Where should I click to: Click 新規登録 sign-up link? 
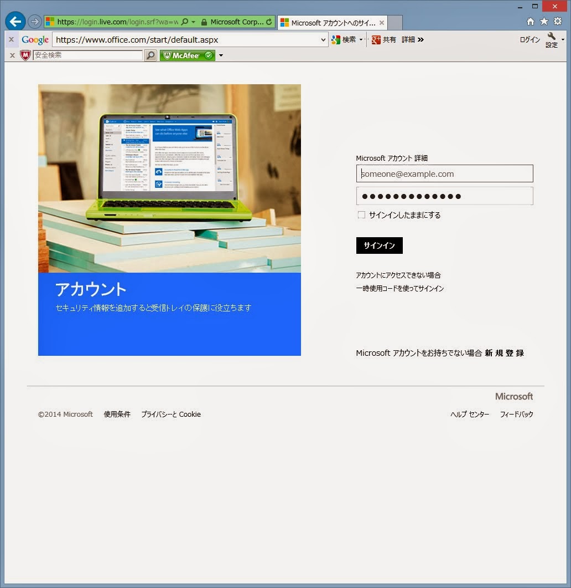(504, 353)
